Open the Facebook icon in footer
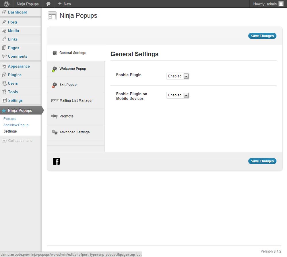This screenshot has width=287, height=257. click(x=56, y=161)
